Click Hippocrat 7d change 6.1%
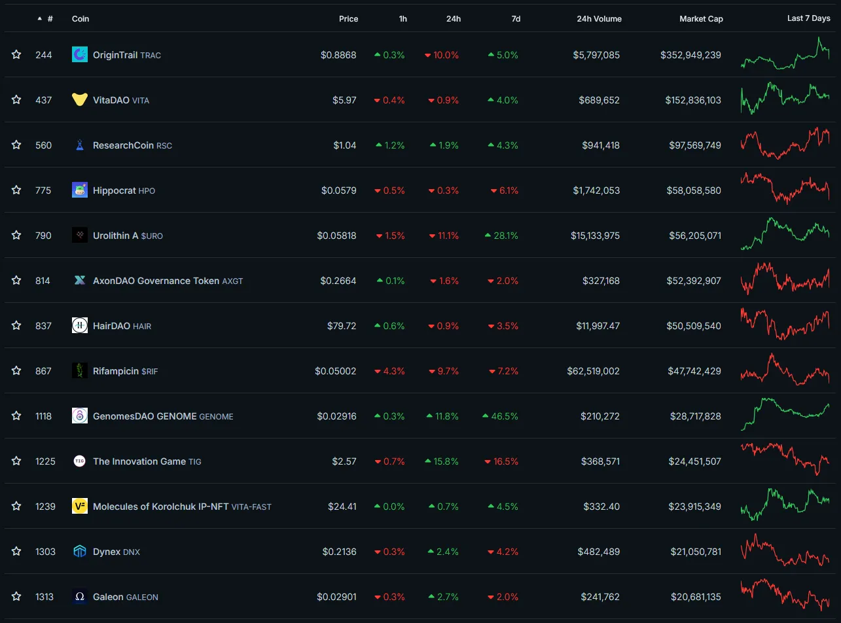The image size is (841, 623). tap(505, 190)
